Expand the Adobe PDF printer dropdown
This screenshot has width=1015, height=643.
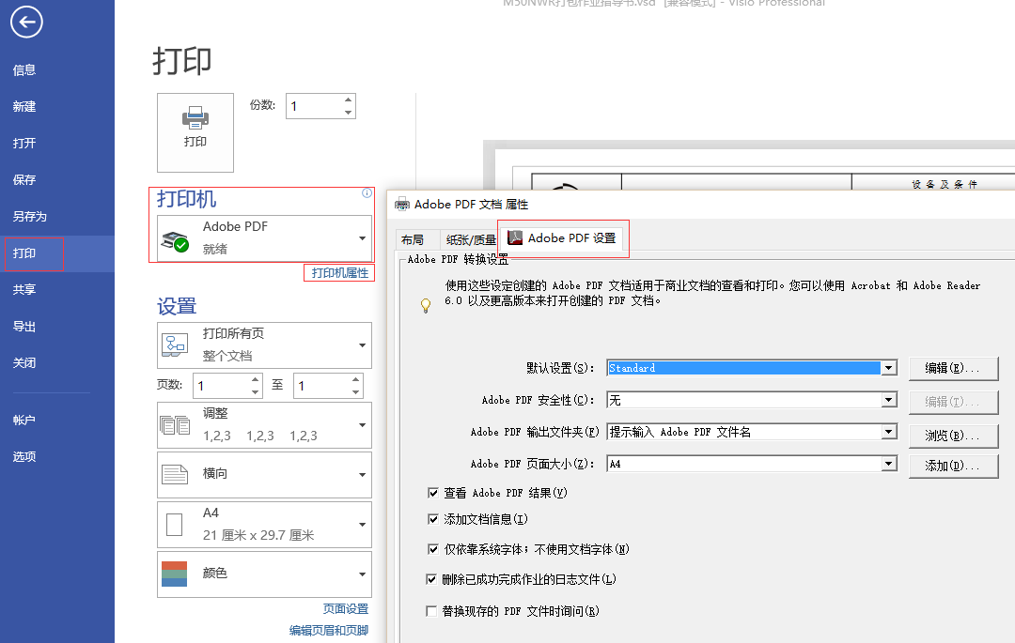point(362,238)
